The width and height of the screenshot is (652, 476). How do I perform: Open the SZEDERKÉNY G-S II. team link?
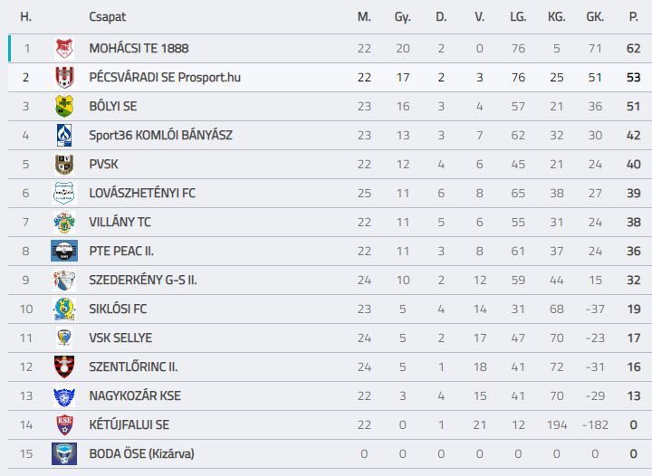143,280
